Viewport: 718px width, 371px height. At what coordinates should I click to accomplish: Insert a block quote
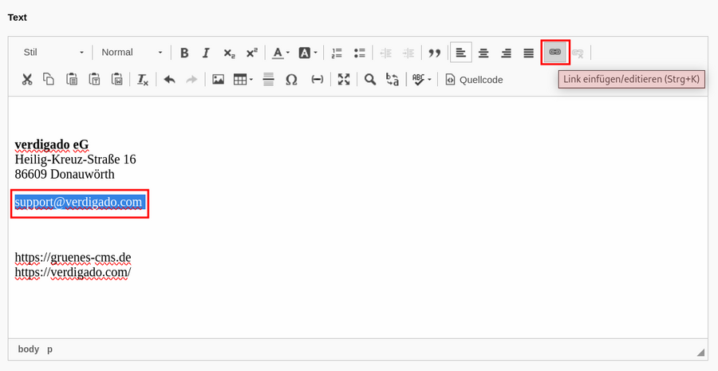(x=434, y=53)
